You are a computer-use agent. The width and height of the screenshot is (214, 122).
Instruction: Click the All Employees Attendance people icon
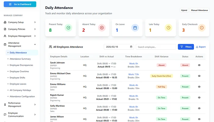pyautogui.click(x=50, y=47)
